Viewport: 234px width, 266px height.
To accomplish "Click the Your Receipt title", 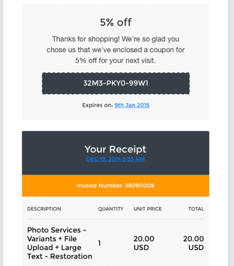I will [115, 149].
